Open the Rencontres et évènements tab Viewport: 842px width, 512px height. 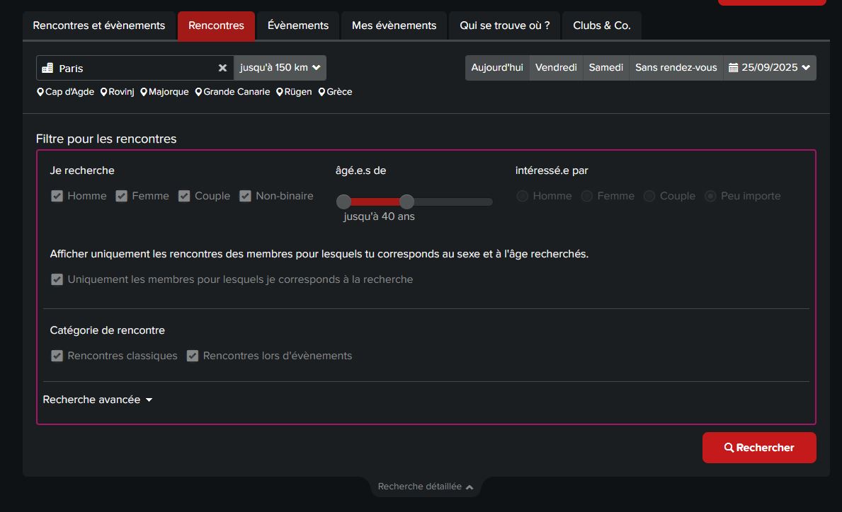[x=99, y=25]
